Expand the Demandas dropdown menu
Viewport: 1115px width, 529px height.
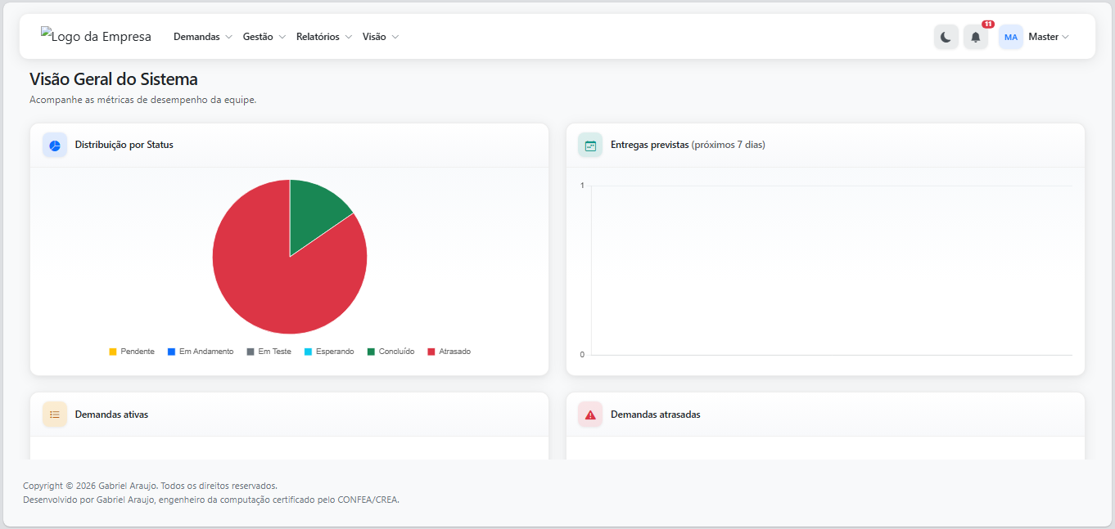203,37
